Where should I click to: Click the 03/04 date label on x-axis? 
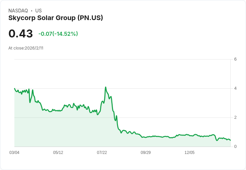pyautogui.click(x=14, y=153)
